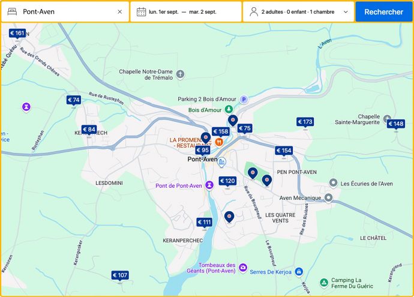414x297 pixels.
Task: Open the date picker calendar field
Action: [186, 11]
